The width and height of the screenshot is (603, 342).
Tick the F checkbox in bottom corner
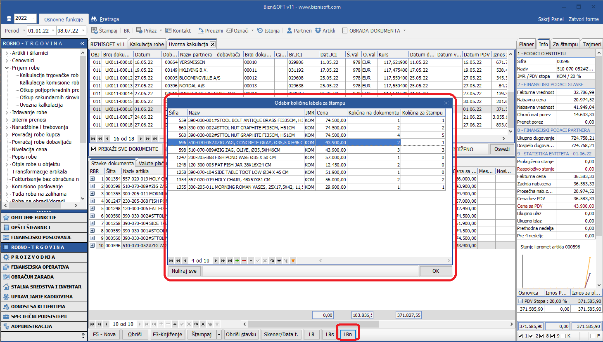[593, 336]
